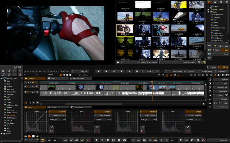Click the Full border button
Screen dimensions: 230x143
(221, 91)
